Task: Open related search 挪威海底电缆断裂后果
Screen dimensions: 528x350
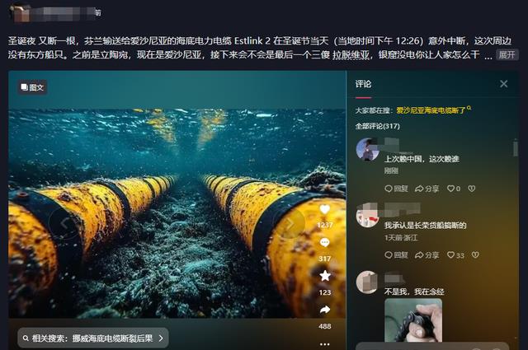Action: [92, 338]
